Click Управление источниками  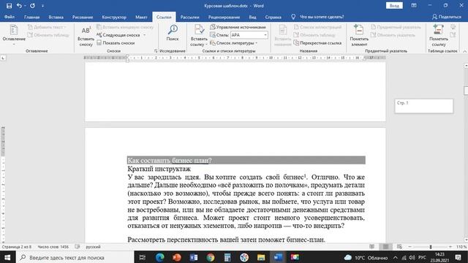238,27
